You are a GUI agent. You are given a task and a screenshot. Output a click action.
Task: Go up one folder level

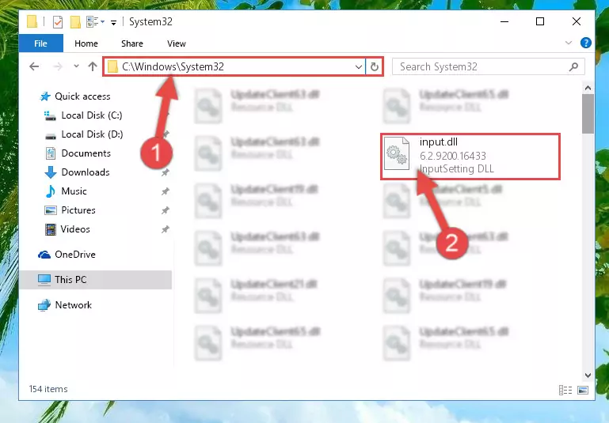(93, 66)
